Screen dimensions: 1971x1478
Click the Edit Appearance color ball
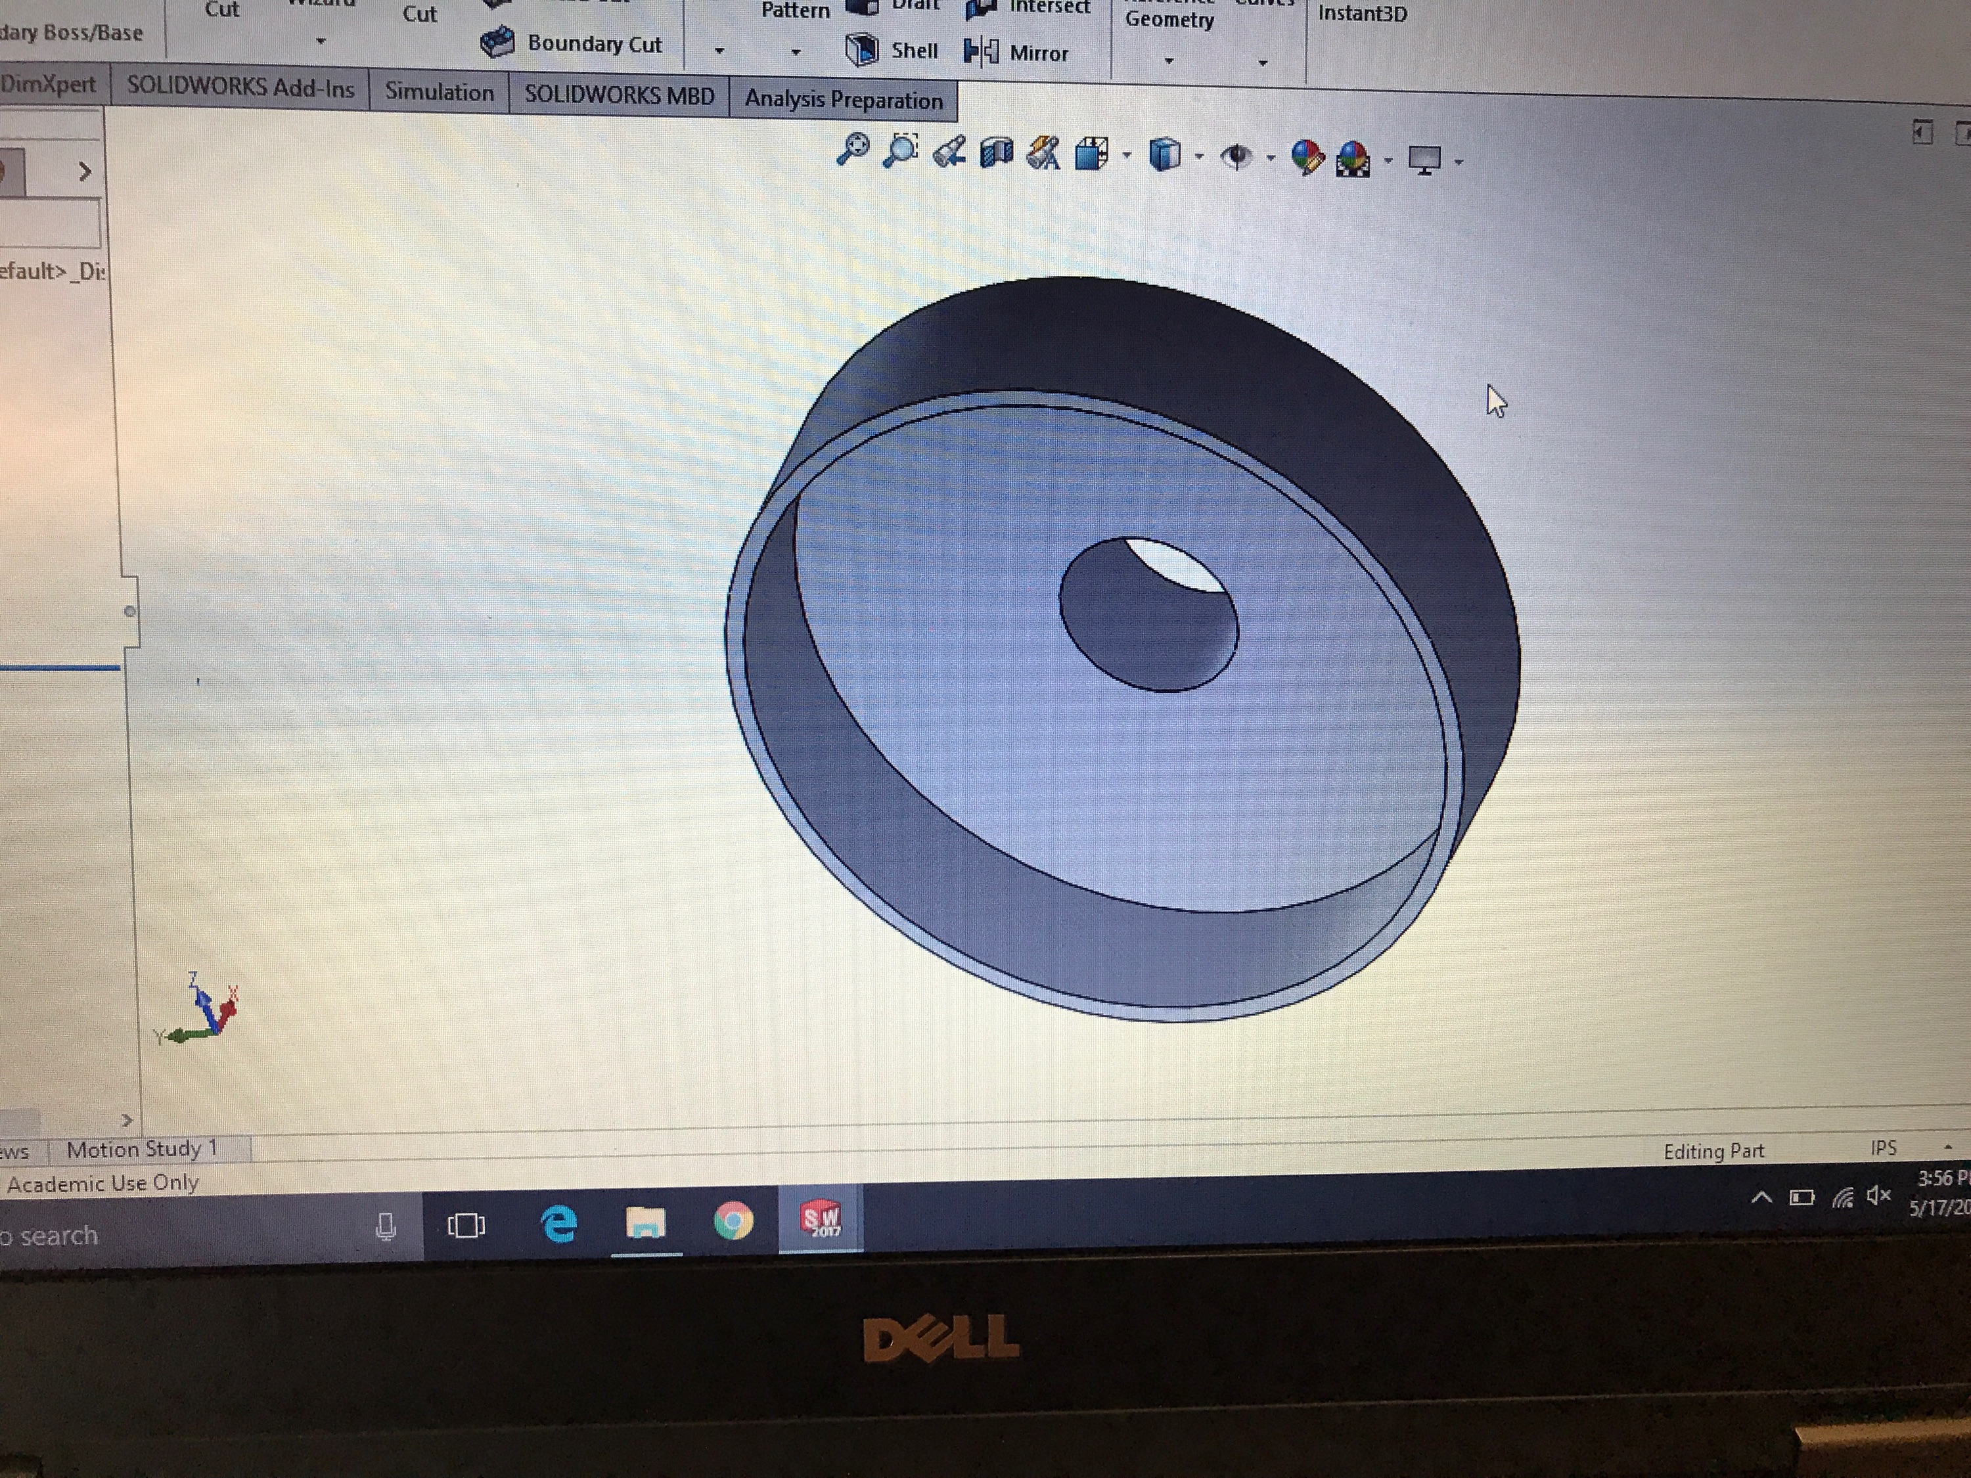point(1307,158)
